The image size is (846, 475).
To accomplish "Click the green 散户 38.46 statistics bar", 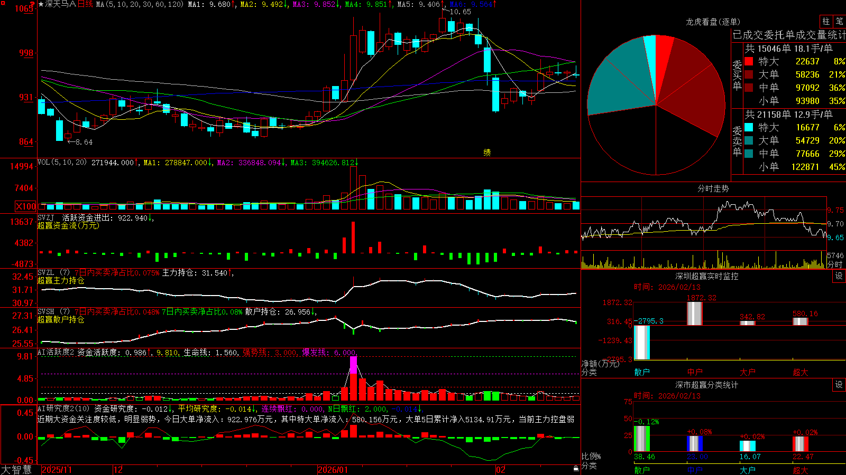I will click(642, 439).
